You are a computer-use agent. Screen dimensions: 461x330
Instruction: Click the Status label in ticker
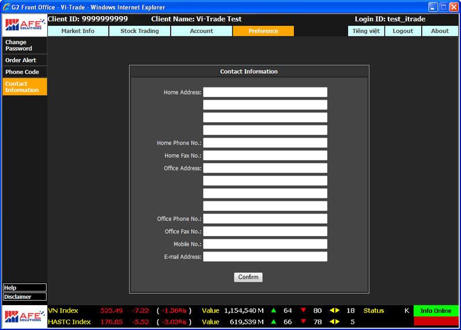[x=373, y=310]
